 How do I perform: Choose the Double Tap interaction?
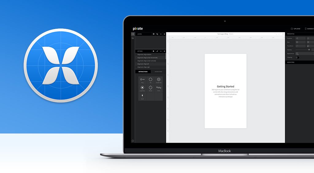pos(159,80)
